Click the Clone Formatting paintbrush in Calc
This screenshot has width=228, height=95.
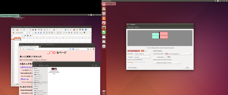(x=54, y=30)
